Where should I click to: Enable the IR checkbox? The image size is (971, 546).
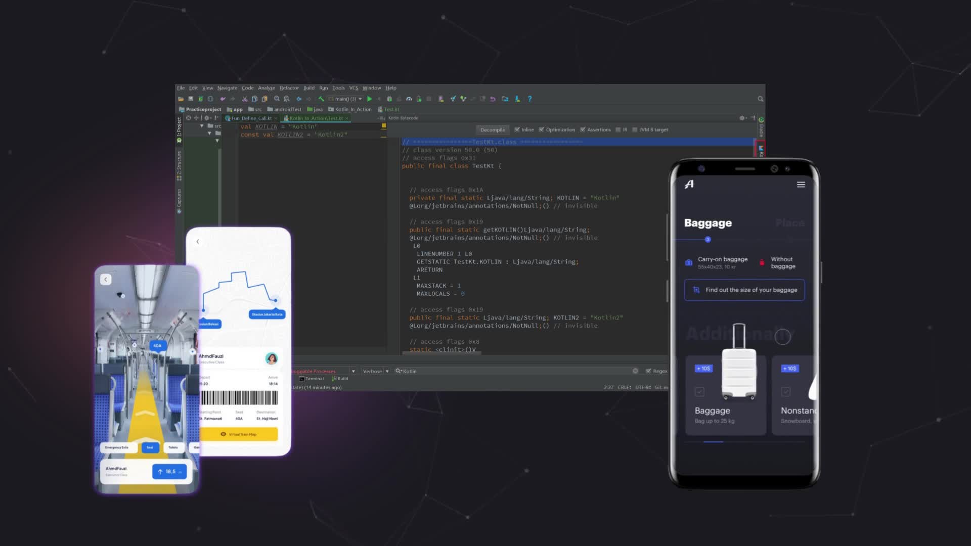(618, 130)
